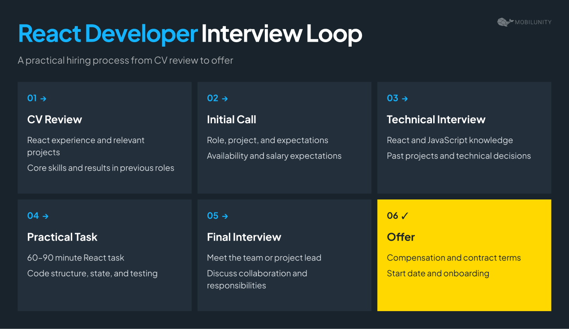Select the 'Practical Task' card heading
The width and height of the screenshot is (569, 329).
click(x=62, y=237)
